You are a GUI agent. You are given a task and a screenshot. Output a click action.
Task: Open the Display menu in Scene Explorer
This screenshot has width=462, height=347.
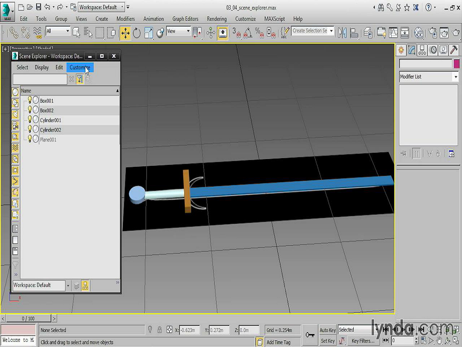(x=42, y=67)
